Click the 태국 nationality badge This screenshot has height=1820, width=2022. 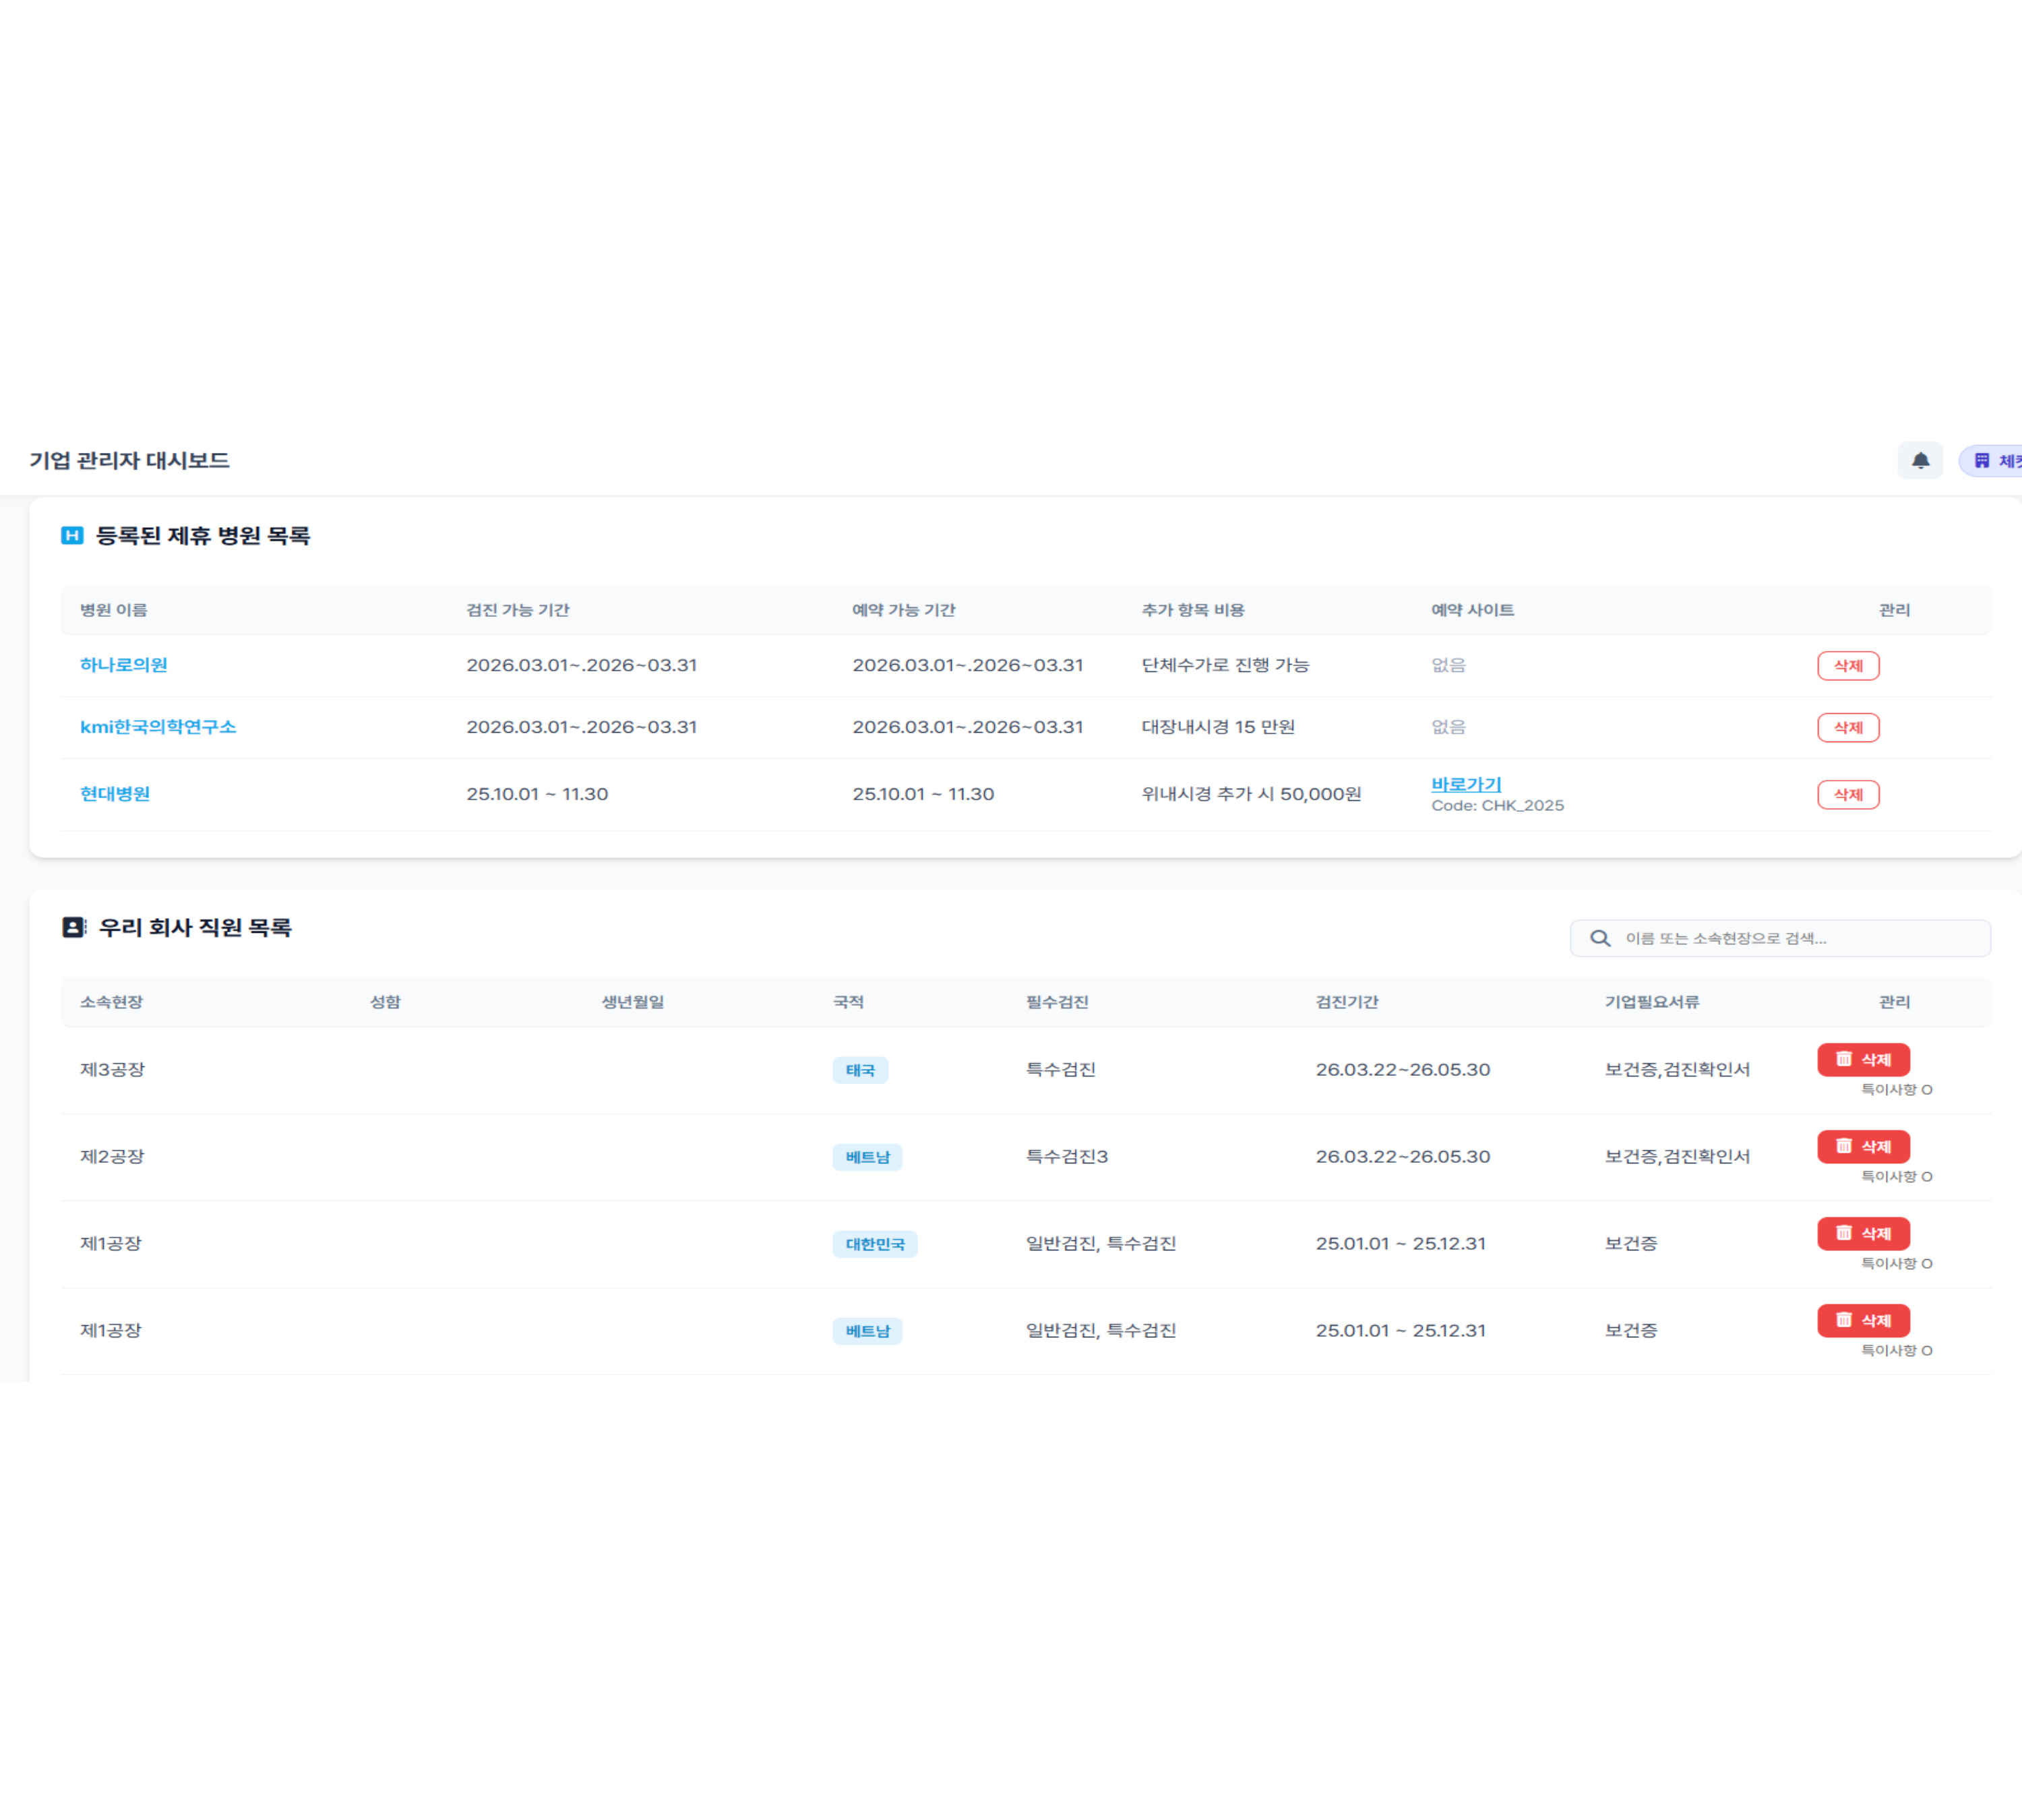tap(860, 1070)
